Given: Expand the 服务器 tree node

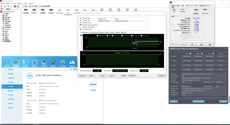Looking at the screenshot, I should point(1,19).
